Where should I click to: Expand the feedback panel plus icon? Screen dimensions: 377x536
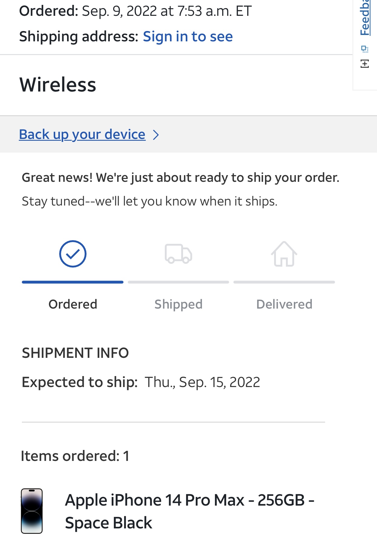(x=365, y=64)
